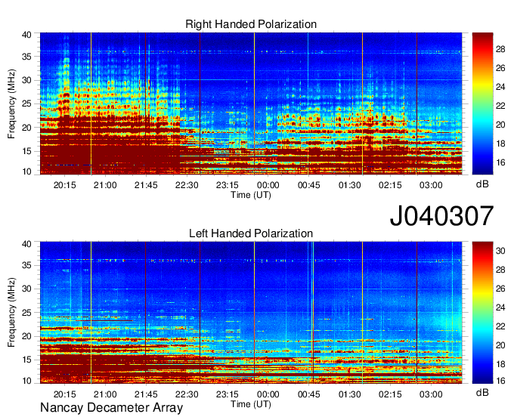Click the 00:45 time tick on Right Handed plot

(x=309, y=185)
